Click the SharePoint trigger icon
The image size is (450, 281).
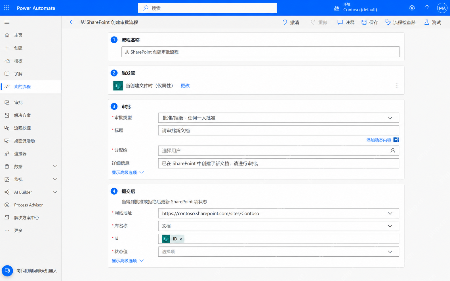click(118, 86)
